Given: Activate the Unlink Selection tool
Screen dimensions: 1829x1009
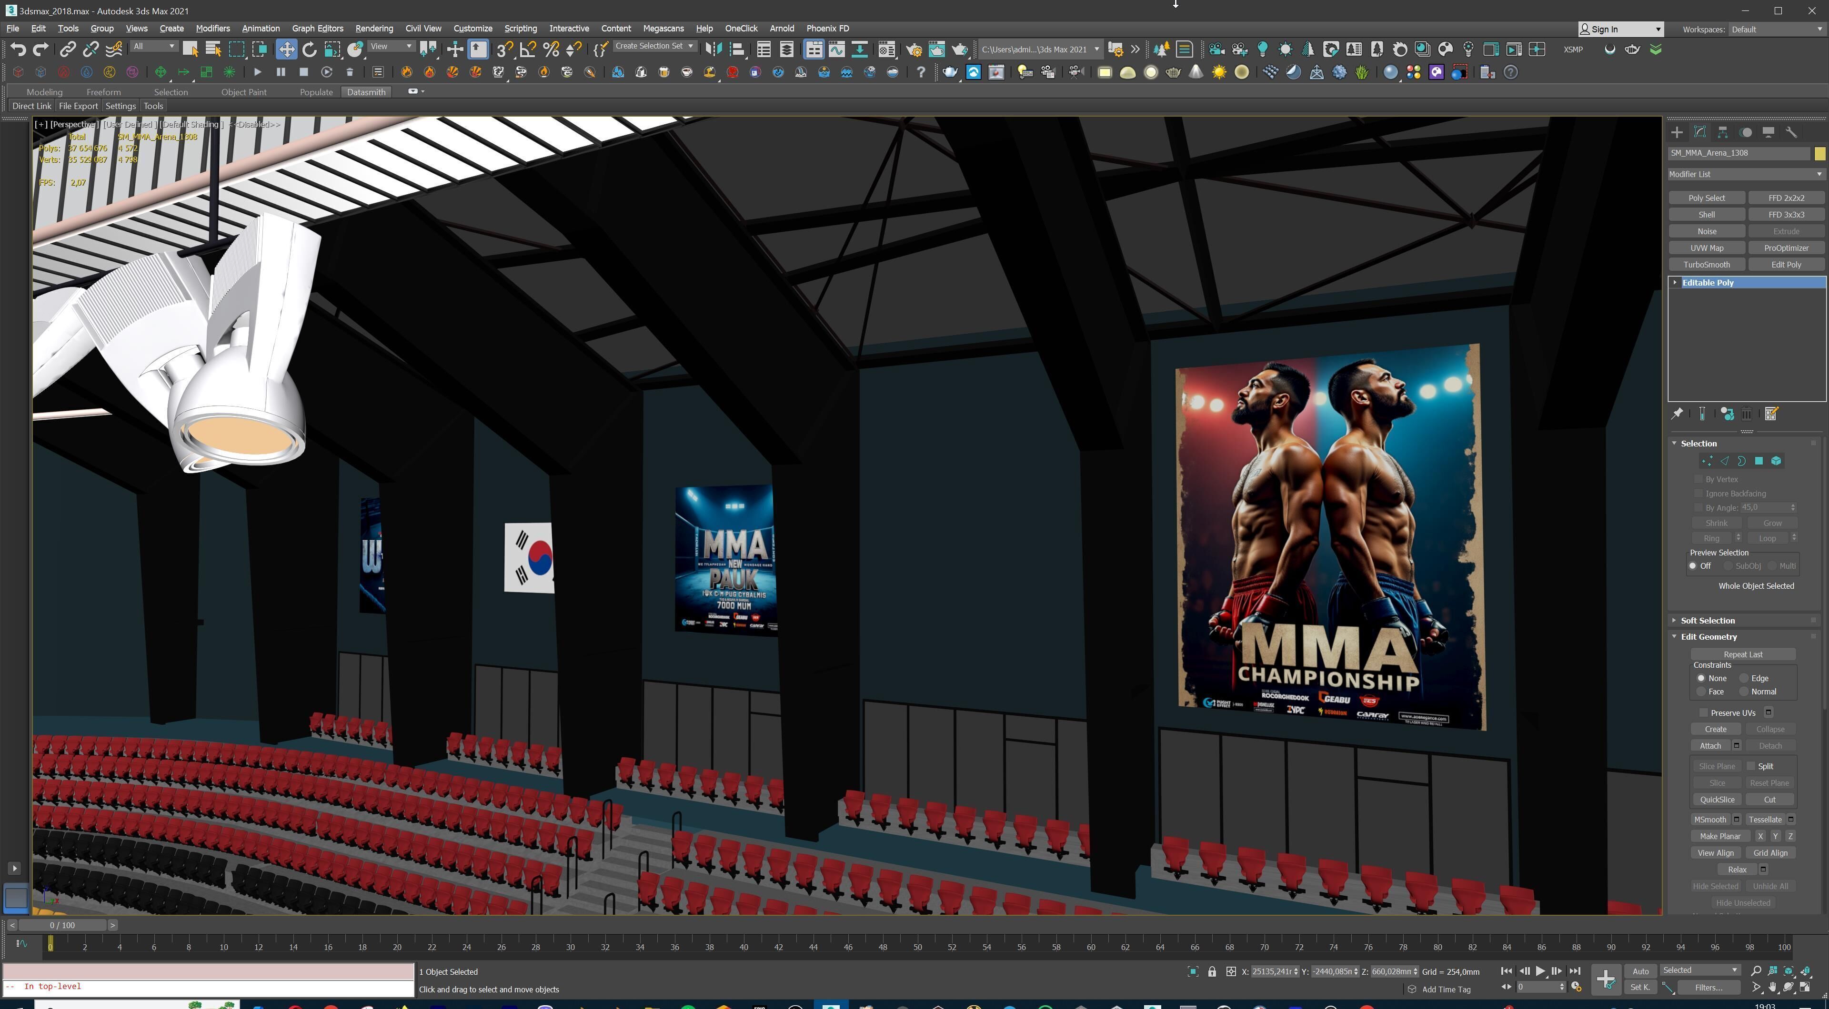Looking at the screenshot, I should [x=90, y=49].
